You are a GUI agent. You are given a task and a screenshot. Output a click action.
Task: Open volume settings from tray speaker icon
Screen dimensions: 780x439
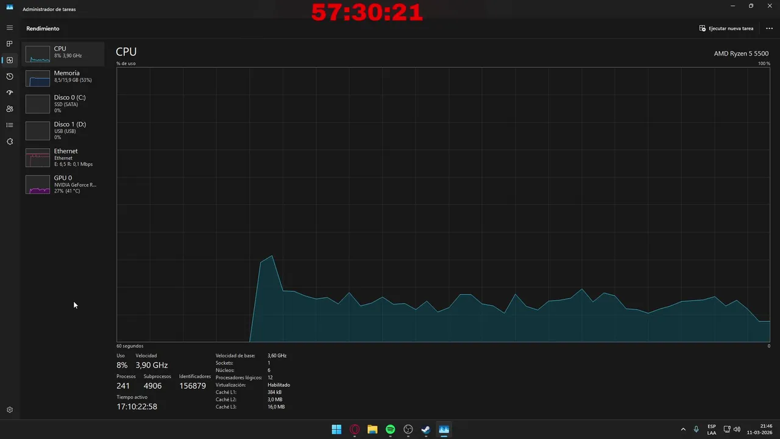point(737,429)
